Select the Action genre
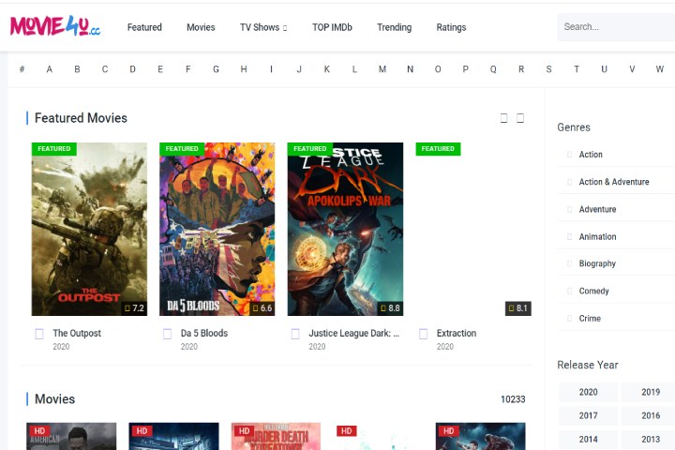This screenshot has width=675, height=450. tap(591, 154)
